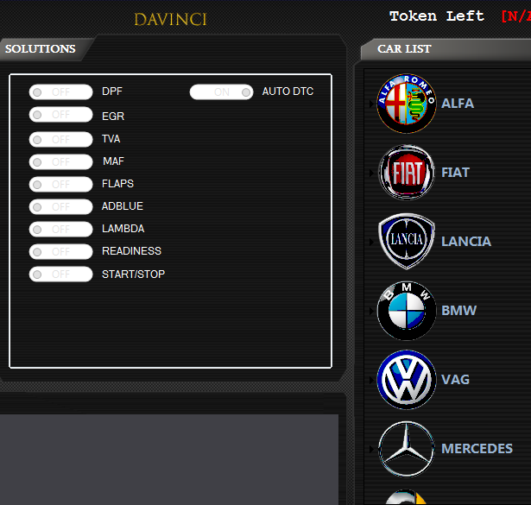Click the ADBLUE label text
The width and height of the screenshot is (531, 505).
[123, 206]
